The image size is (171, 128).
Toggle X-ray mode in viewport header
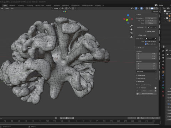click(x=147, y=9)
